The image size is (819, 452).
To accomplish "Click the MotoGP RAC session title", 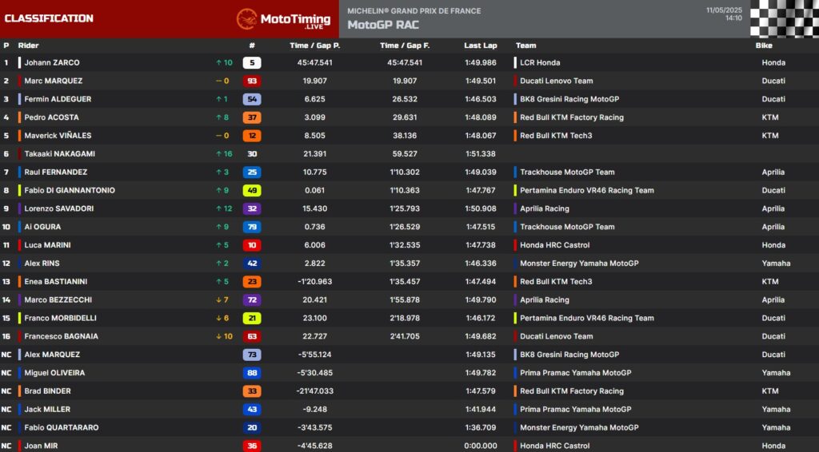I will [383, 25].
